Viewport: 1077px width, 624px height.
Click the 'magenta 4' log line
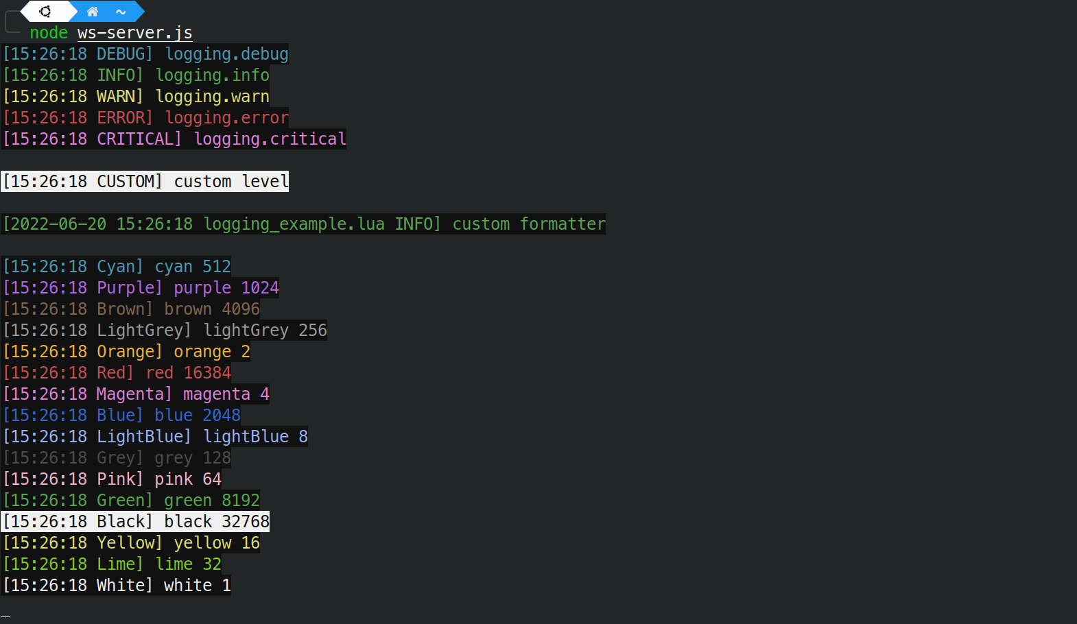tap(136, 394)
